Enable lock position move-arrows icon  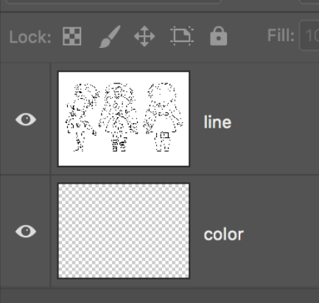pos(144,36)
